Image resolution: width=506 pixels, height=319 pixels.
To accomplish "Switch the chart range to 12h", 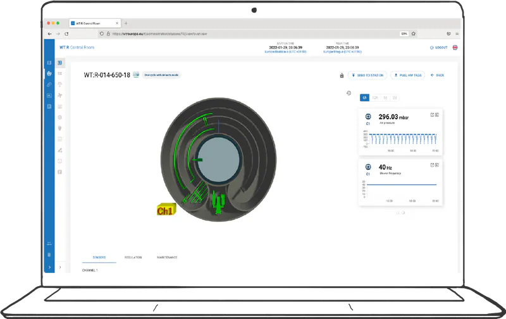I will pos(375,97).
